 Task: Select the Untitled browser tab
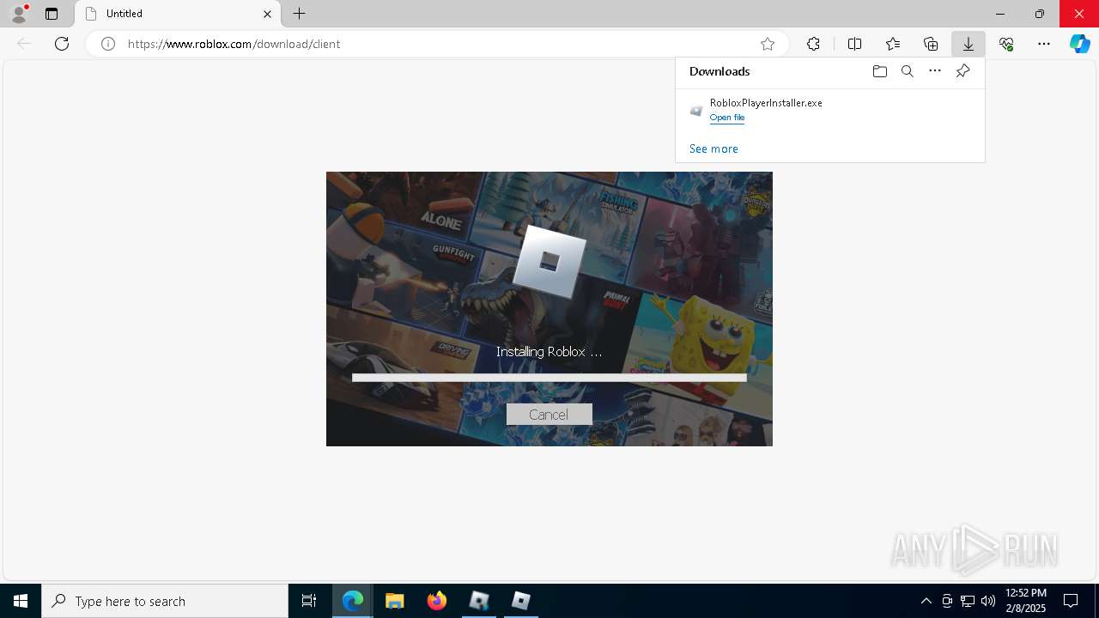click(x=178, y=14)
